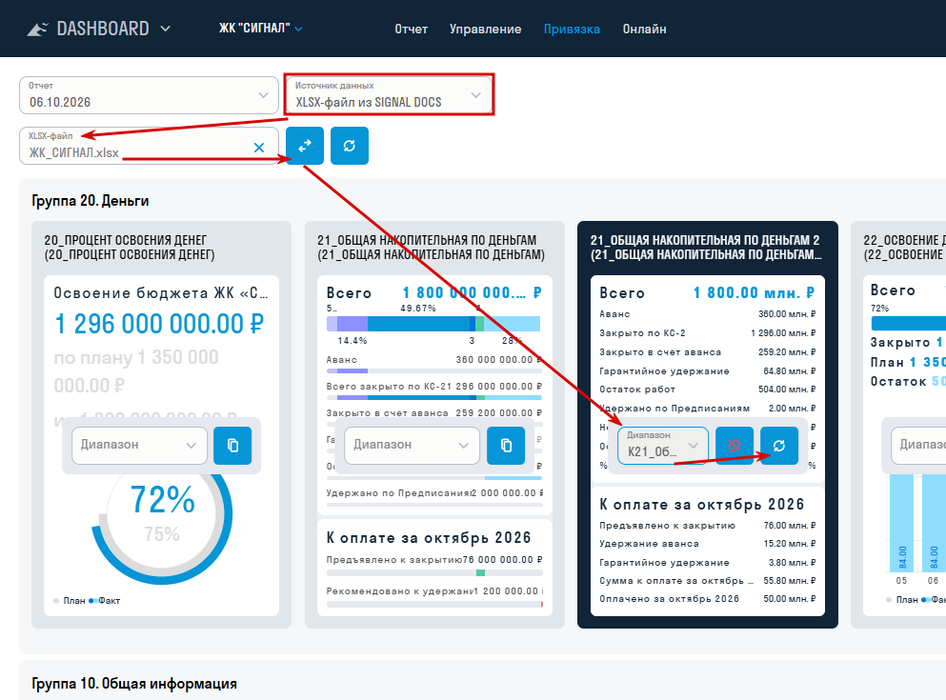Image resolution: width=946 pixels, height=700 pixels.
Task: Copy range in the first 21_ОБЩАЯ НАКОПИТЕЛЬНАЯ card
Action: point(506,446)
